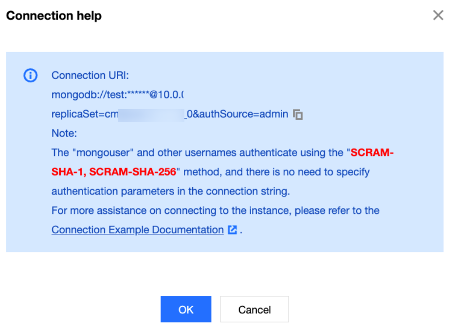Click the "Connection help" dialog title
452x326 pixels.
coord(54,16)
